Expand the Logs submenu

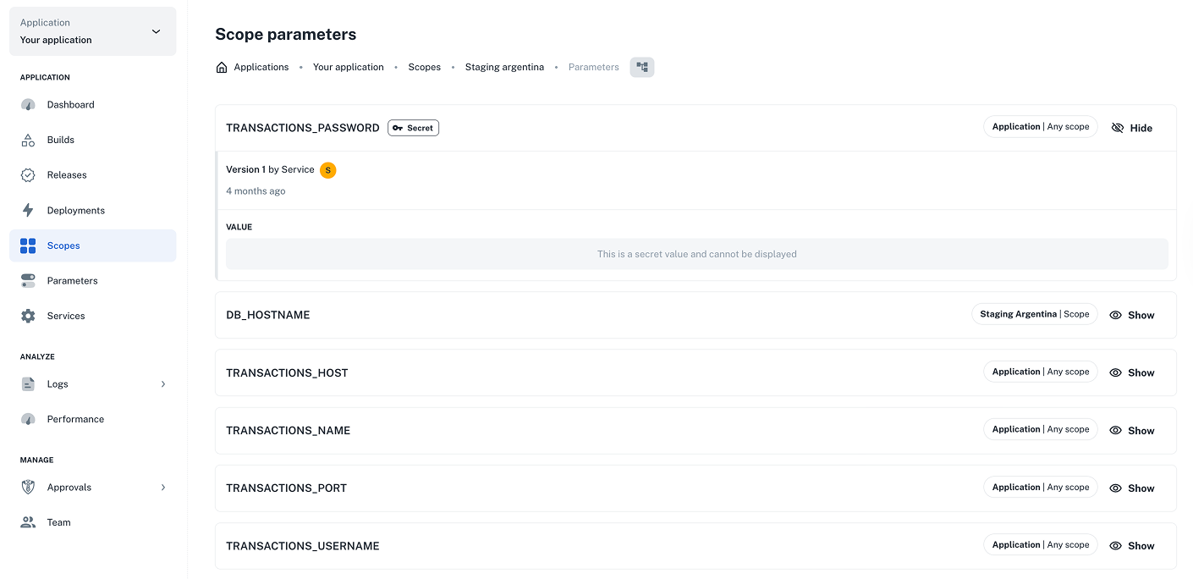point(162,383)
